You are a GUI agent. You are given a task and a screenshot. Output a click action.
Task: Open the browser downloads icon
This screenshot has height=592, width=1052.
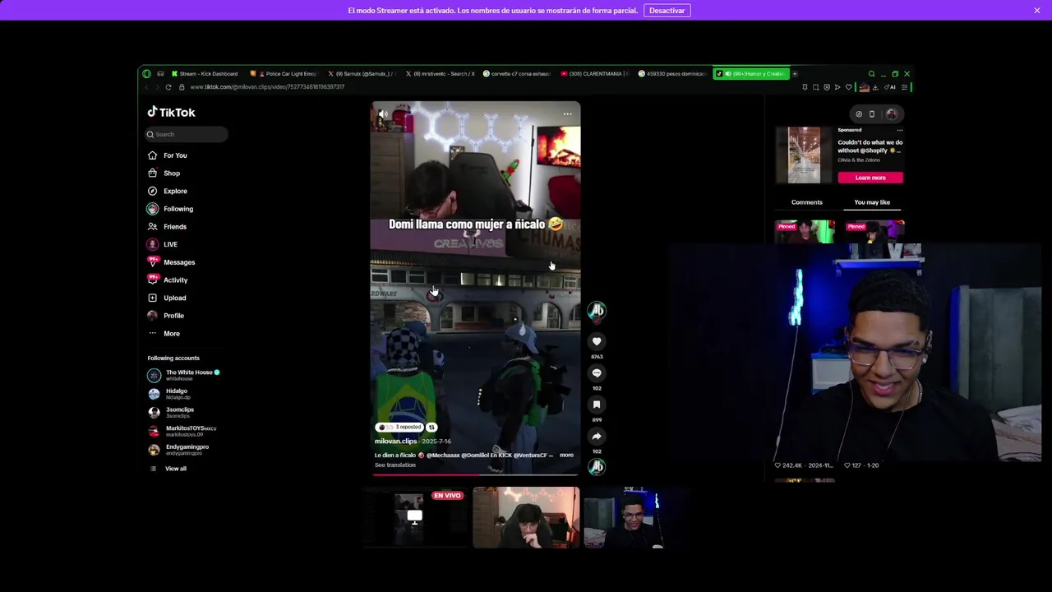pyautogui.click(x=874, y=87)
